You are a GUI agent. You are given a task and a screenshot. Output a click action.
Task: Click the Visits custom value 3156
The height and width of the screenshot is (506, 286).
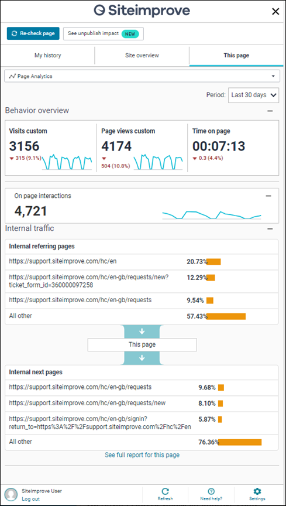click(x=24, y=146)
